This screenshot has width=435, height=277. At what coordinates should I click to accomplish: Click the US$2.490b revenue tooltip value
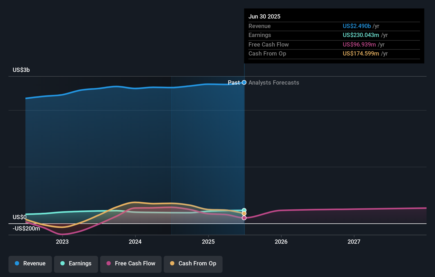357,26
